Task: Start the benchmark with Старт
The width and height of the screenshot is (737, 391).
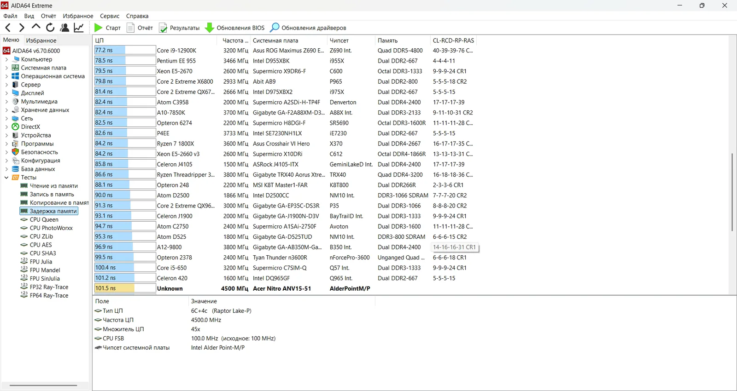Action: tap(107, 28)
